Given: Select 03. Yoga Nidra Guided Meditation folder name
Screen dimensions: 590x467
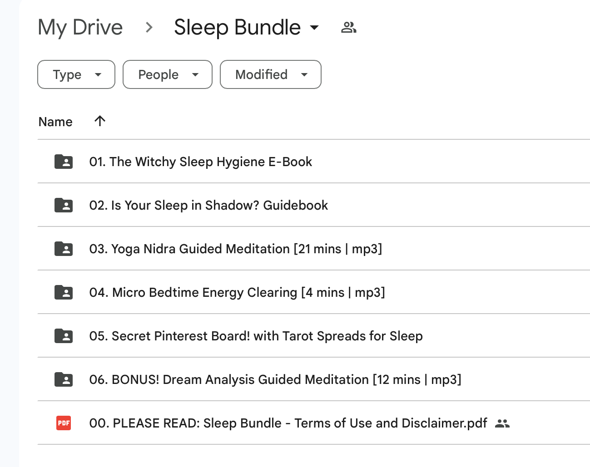Looking at the screenshot, I should click(x=235, y=249).
